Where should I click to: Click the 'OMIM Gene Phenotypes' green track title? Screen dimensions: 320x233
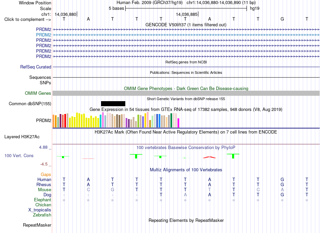[x=186, y=88]
